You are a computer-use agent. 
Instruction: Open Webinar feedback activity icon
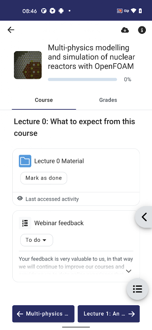click(x=25, y=223)
